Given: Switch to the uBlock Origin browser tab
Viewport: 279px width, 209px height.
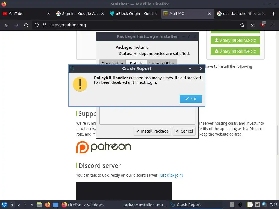Looking at the screenshot, I should click(134, 14).
